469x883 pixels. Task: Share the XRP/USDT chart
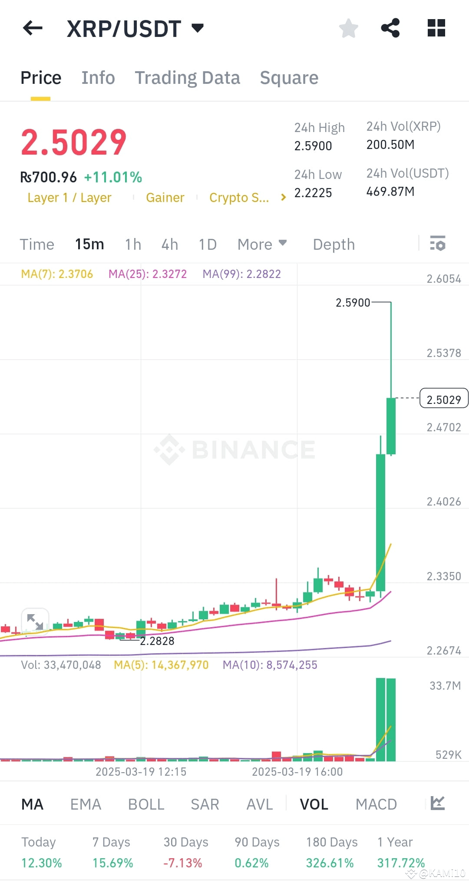(390, 28)
